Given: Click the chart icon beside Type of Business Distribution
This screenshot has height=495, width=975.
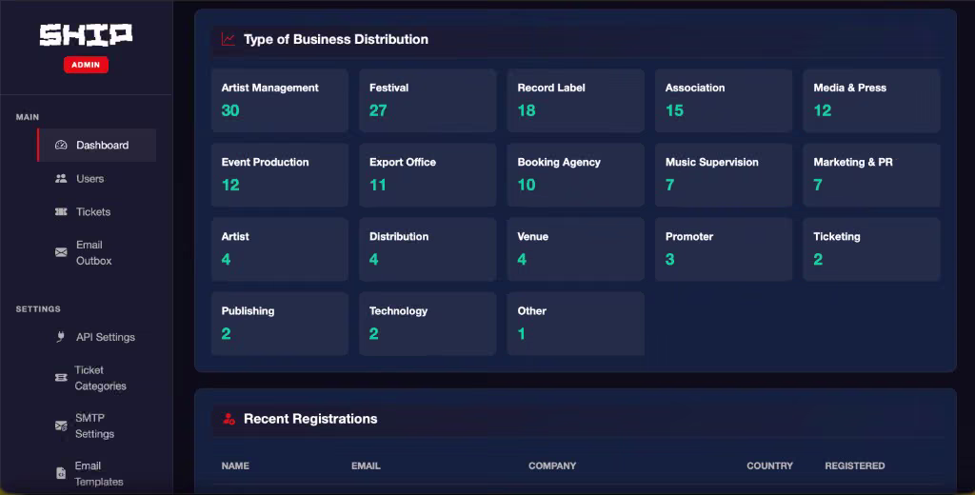Looking at the screenshot, I should [x=229, y=39].
